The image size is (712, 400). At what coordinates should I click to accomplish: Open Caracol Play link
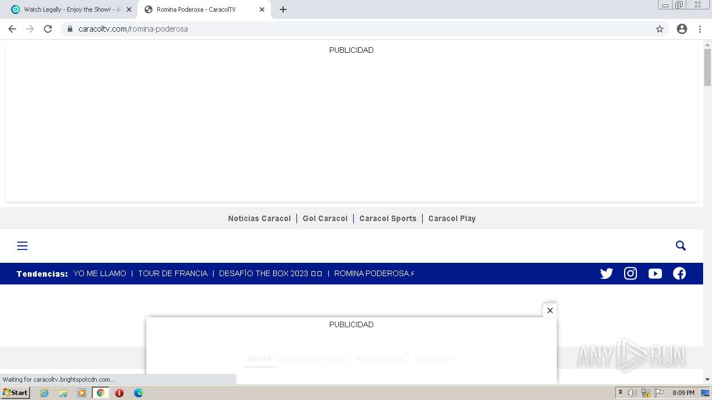(452, 218)
